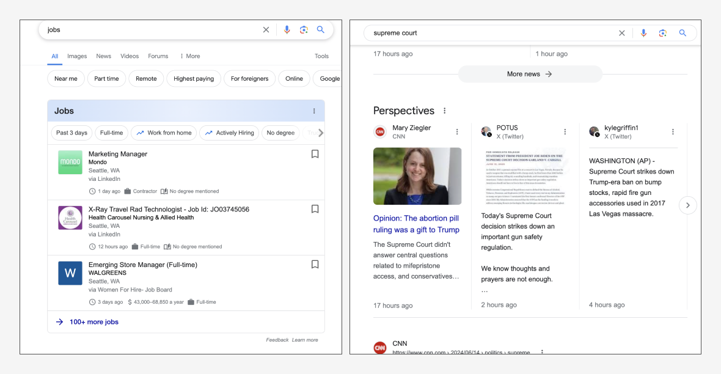The width and height of the screenshot is (721, 374).
Task: Toggle the 'Near me' suggestion chip
Action: 66,79
